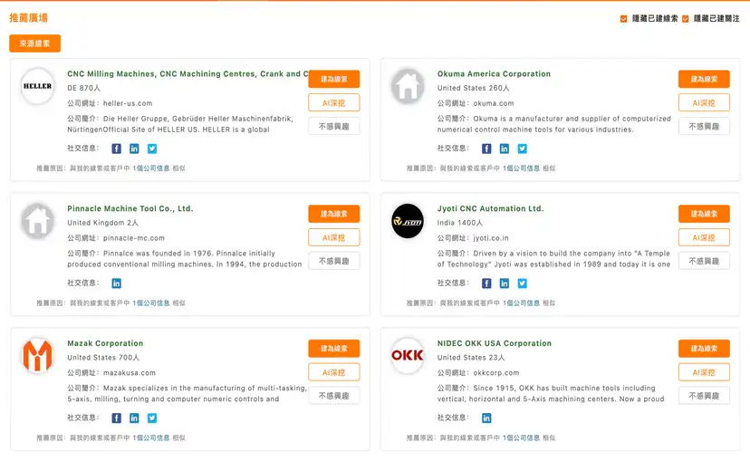Open the Mazak Corporation title
Image resolution: width=750 pixels, height=461 pixels.
click(x=105, y=344)
